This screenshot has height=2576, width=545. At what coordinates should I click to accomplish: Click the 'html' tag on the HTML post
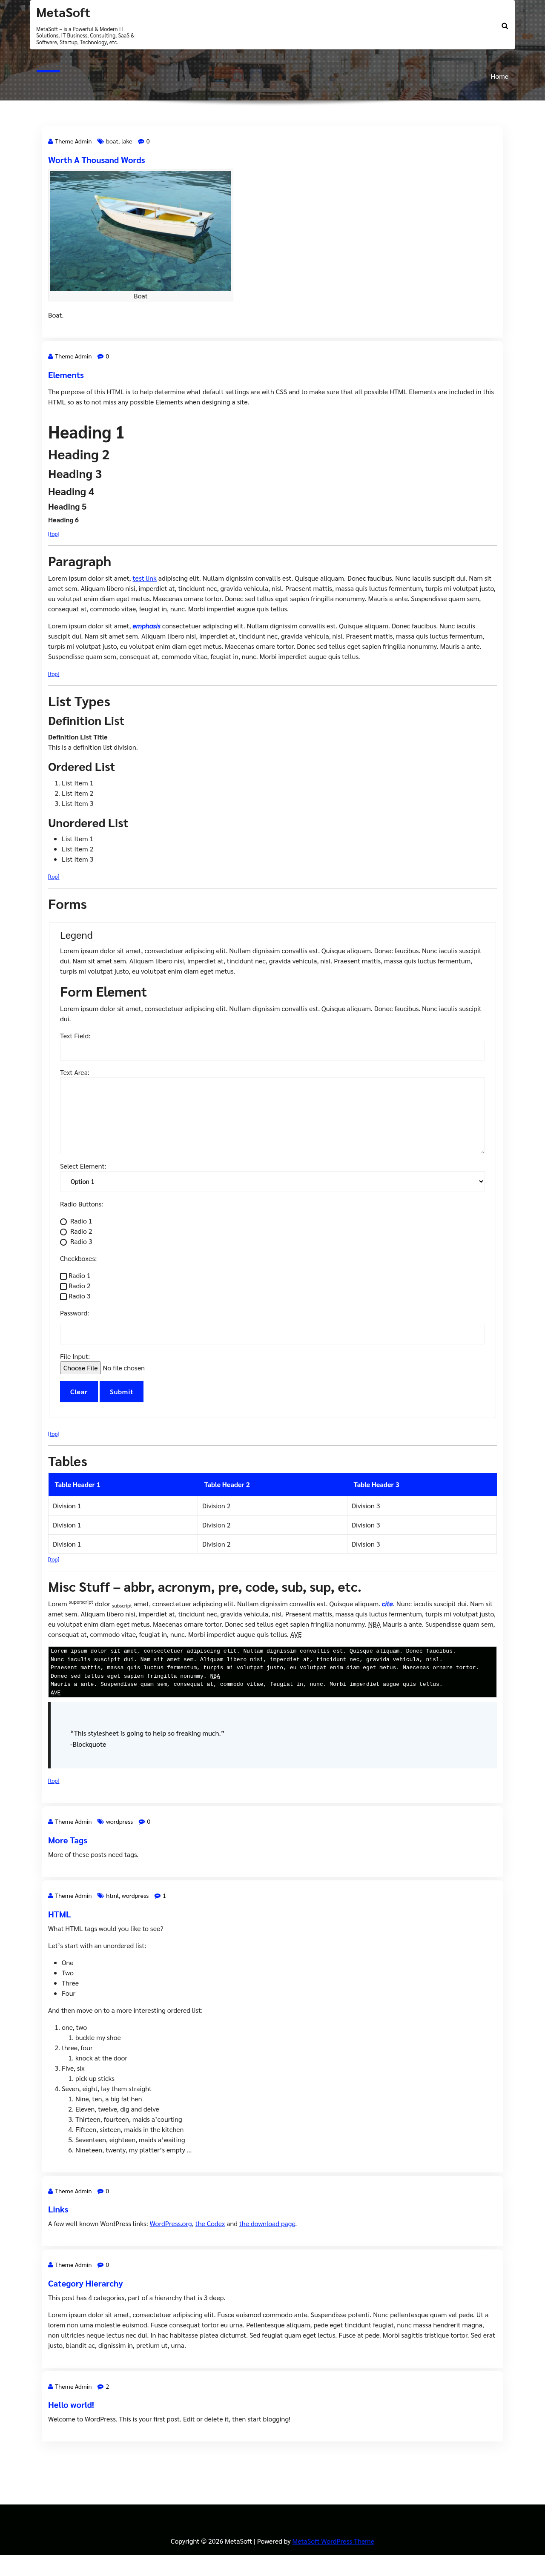pyautogui.click(x=112, y=1896)
